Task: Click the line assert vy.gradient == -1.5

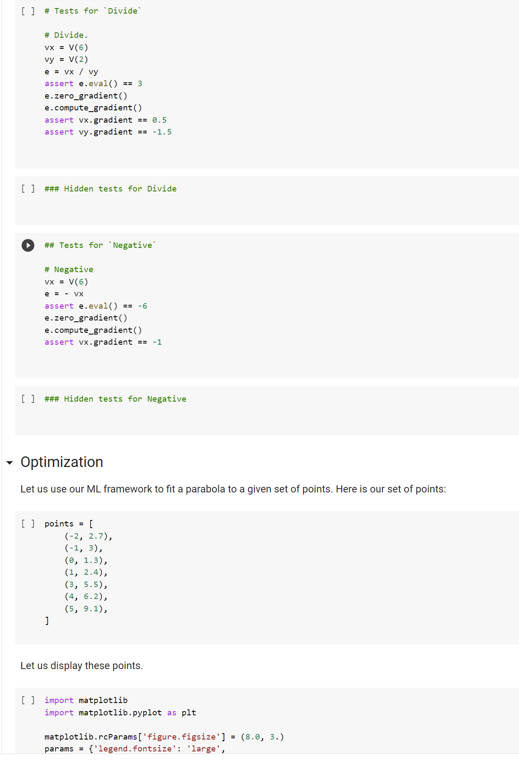Action: tap(108, 132)
